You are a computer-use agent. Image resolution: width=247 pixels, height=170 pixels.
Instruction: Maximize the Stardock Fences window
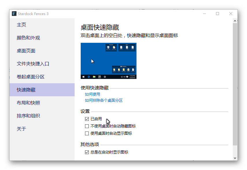point(217,14)
